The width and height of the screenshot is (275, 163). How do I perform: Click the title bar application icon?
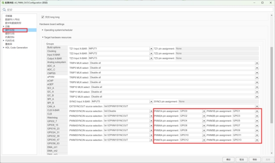click(x=3, y=3)
